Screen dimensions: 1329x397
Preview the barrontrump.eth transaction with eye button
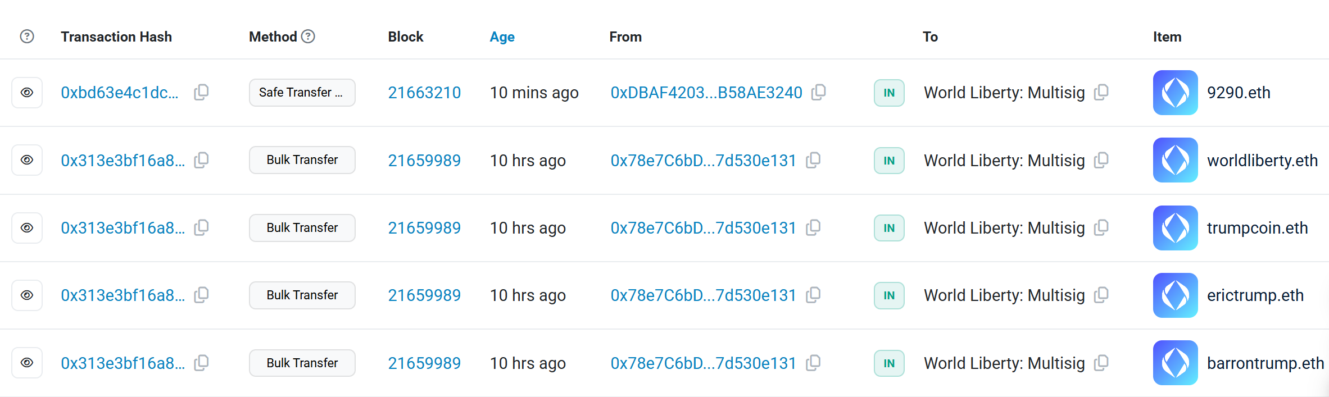pyautogui.click(x=27, y=363)
